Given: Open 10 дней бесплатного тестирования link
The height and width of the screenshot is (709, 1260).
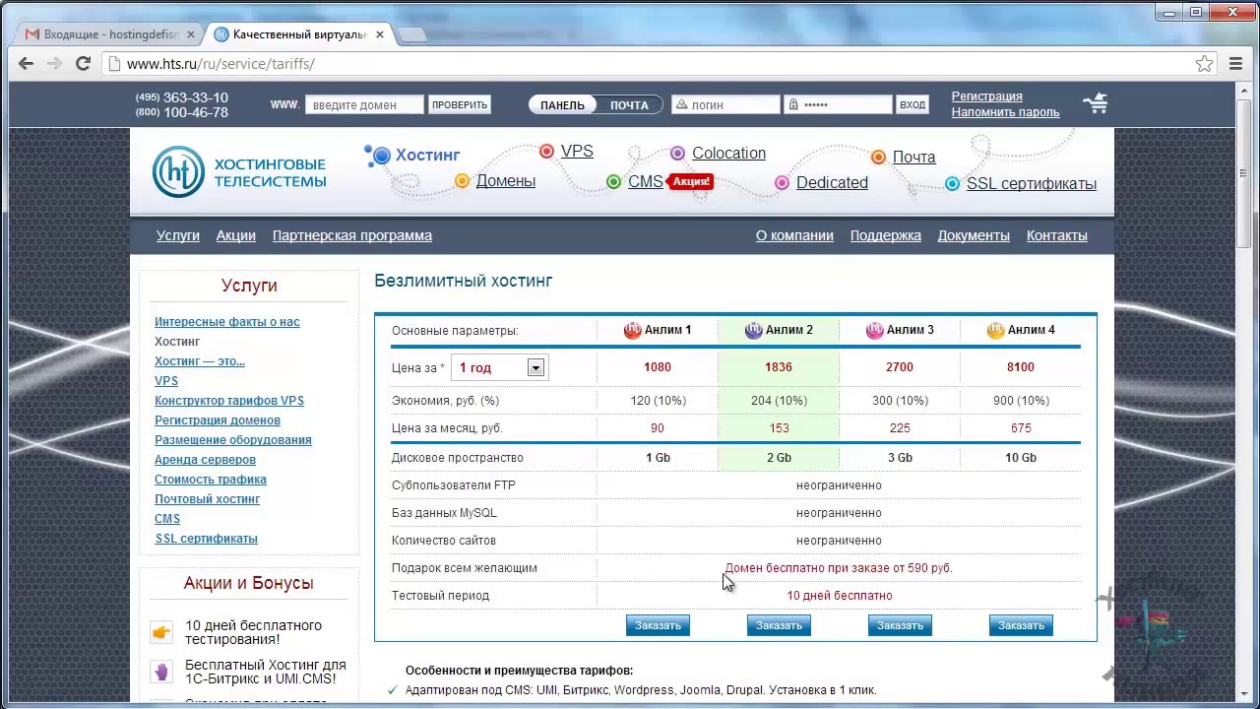Looking at the screenshot, I should (x=253, y=632).
